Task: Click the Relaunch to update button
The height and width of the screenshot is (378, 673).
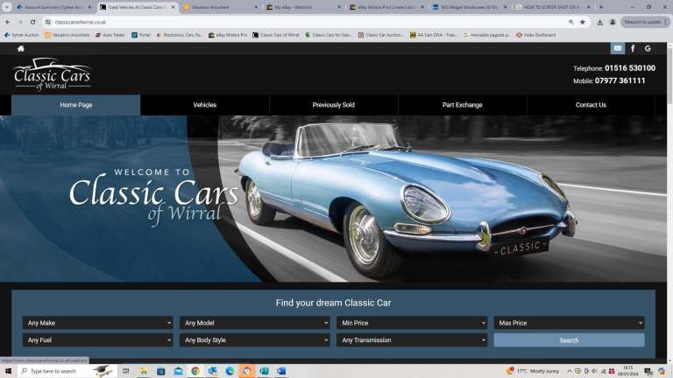Action: [645, 22]
